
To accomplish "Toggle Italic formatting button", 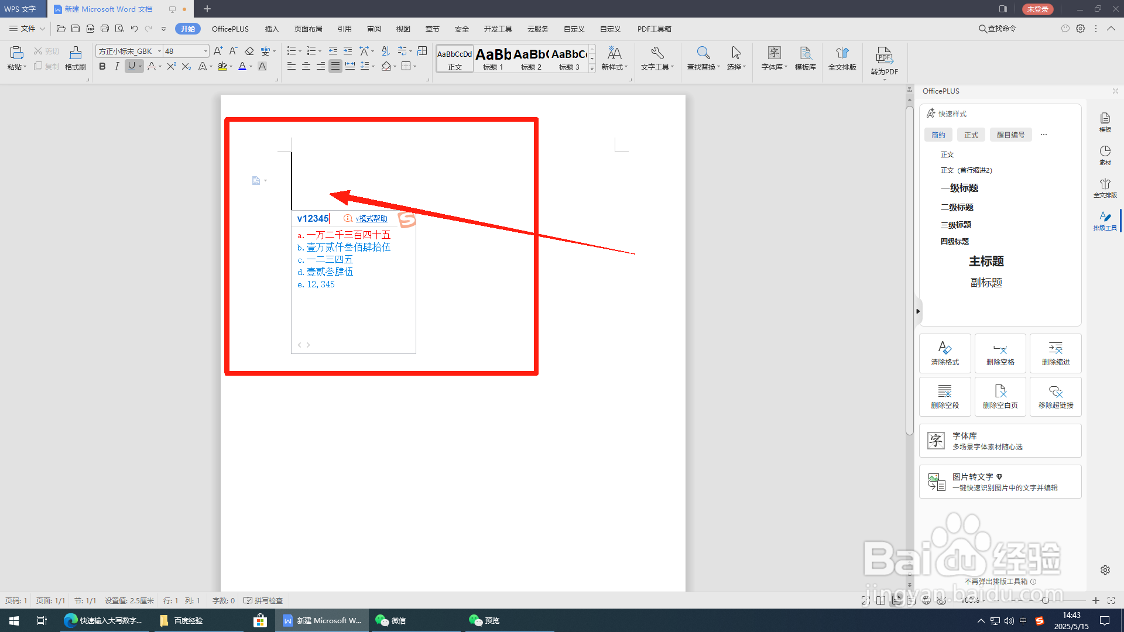I will point(117,67).
